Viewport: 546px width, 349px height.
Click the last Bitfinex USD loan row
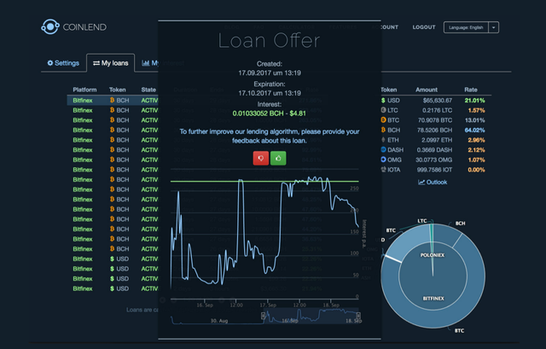click(x=113, y=288)
